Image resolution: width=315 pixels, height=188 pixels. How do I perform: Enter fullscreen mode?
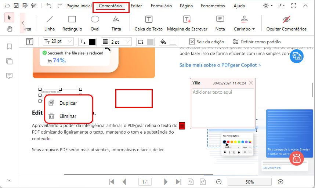pos(294,6)
